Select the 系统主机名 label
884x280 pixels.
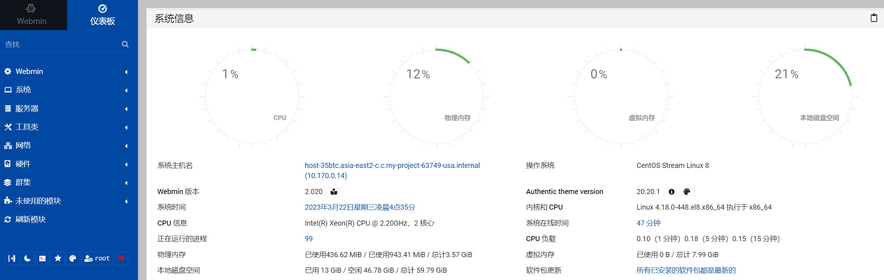175,166
